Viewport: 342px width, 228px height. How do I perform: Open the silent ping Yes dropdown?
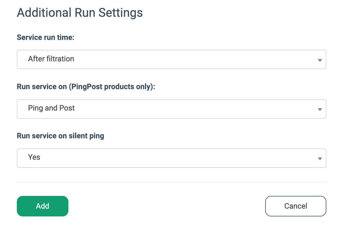pyautogui.click(x=172, y=158)
